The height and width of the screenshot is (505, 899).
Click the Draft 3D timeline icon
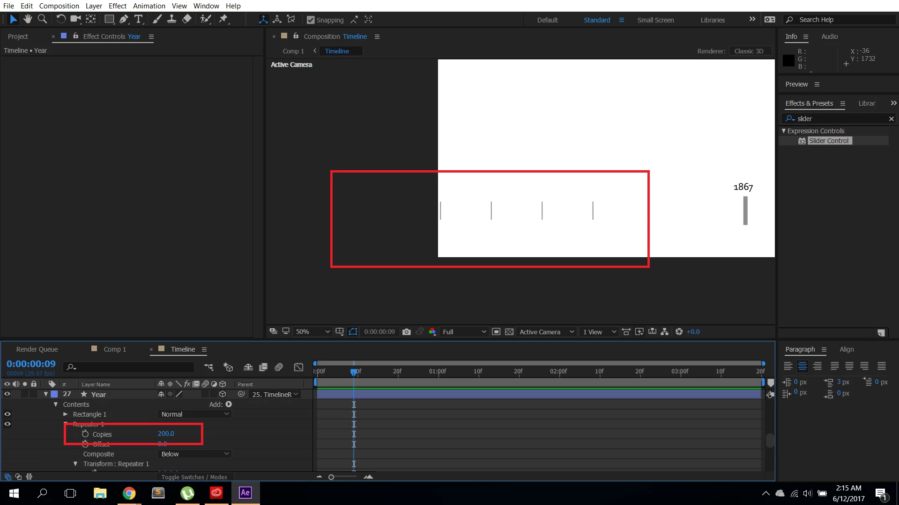tap(228, 367)
